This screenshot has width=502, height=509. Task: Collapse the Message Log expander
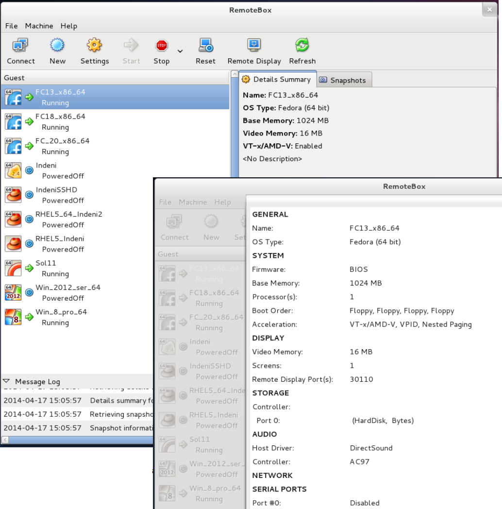(x=7, y=381)
